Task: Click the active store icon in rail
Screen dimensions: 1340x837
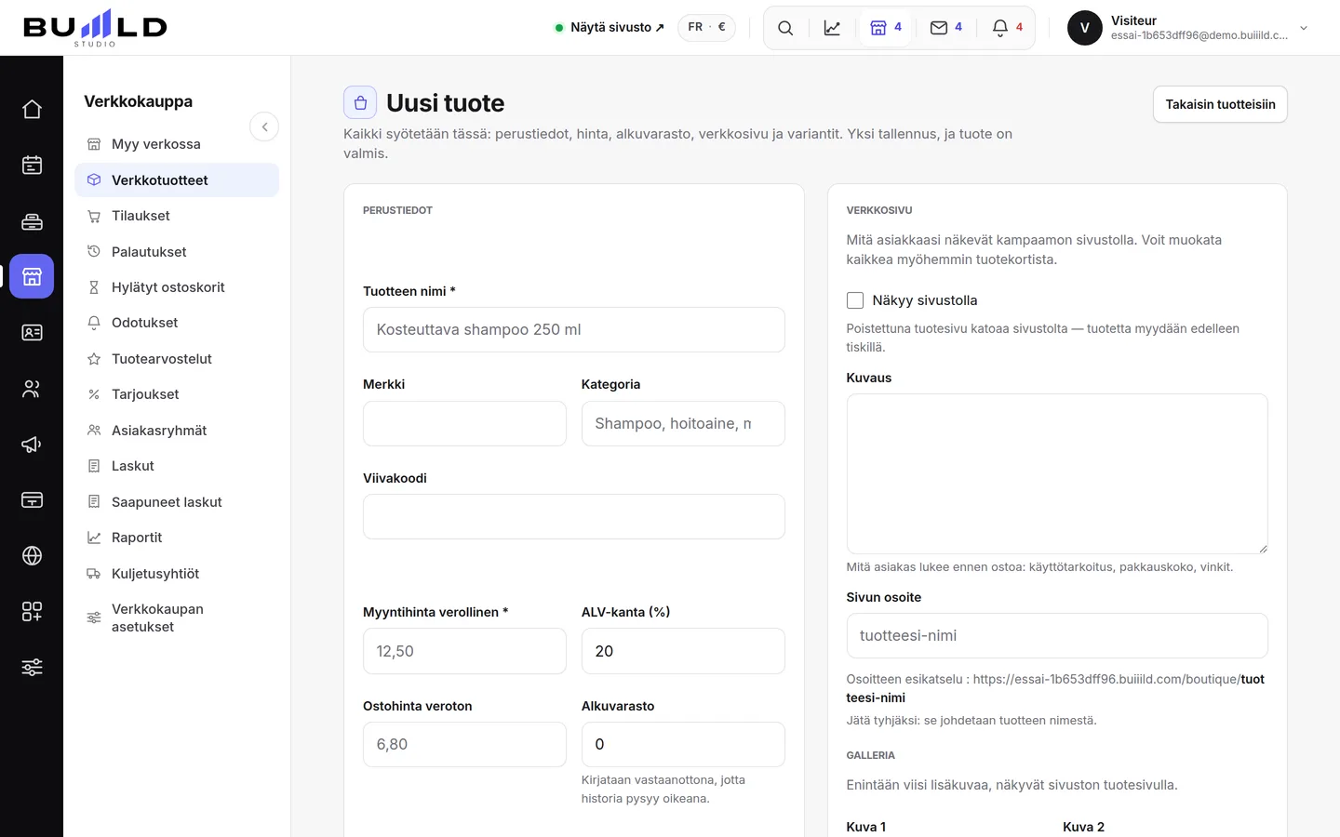Action: (32, 276)
